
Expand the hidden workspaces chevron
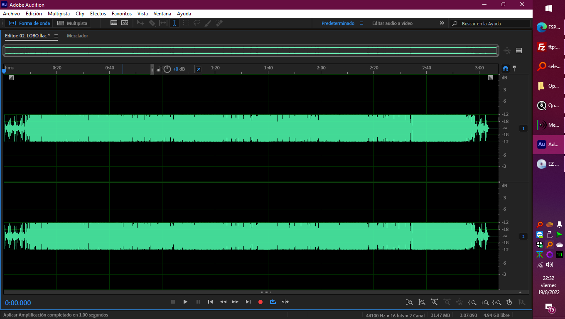click(442, 23)
